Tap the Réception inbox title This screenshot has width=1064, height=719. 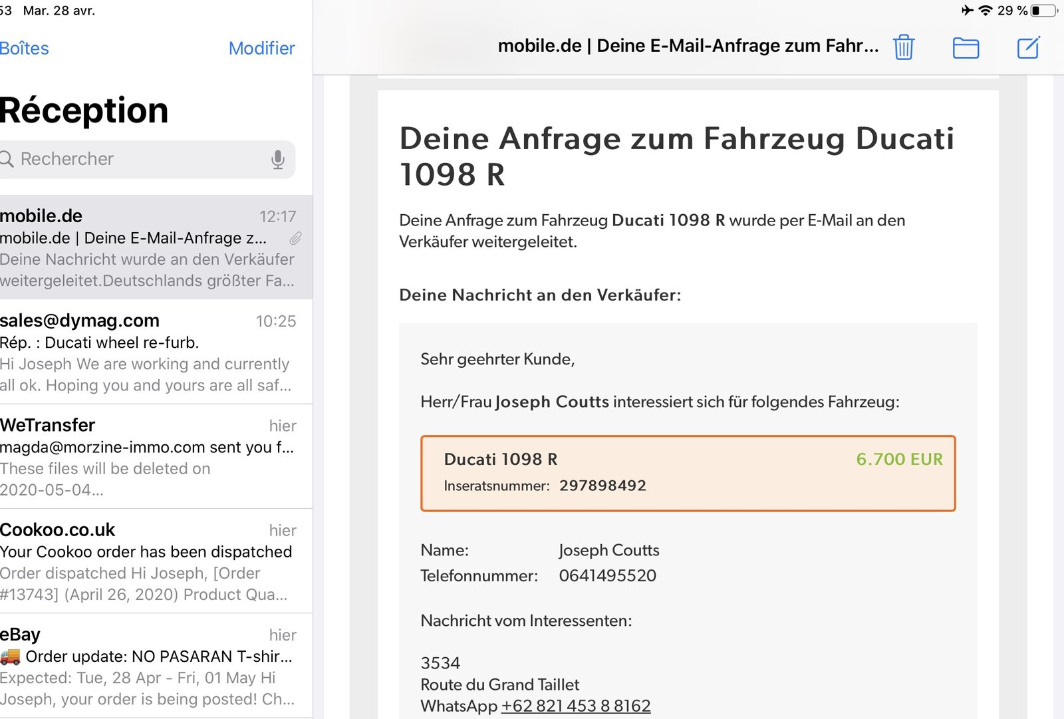pos(84,110)
